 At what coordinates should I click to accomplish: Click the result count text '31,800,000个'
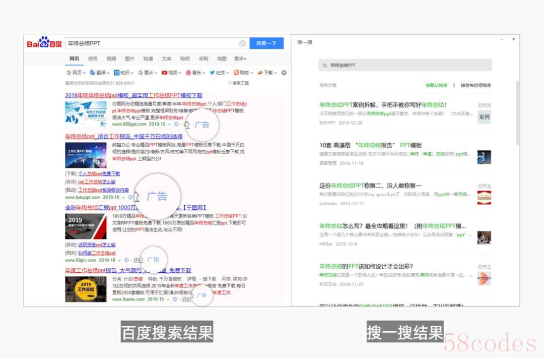[121, 83]
